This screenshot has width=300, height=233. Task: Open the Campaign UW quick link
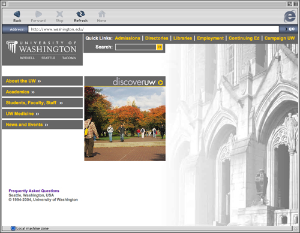click(x=280, y=38)
